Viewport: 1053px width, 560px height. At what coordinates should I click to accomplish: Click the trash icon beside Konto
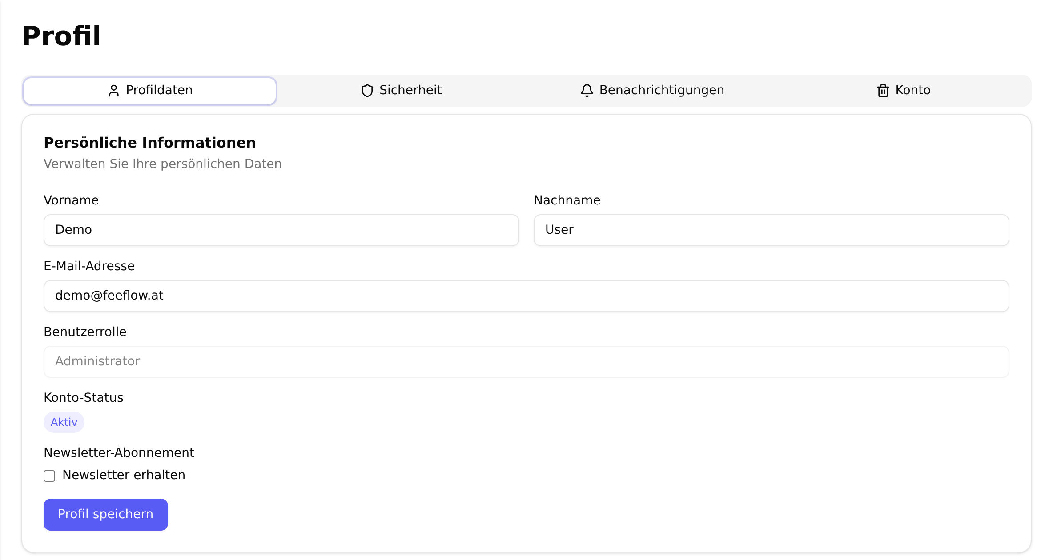click(883, 91)
